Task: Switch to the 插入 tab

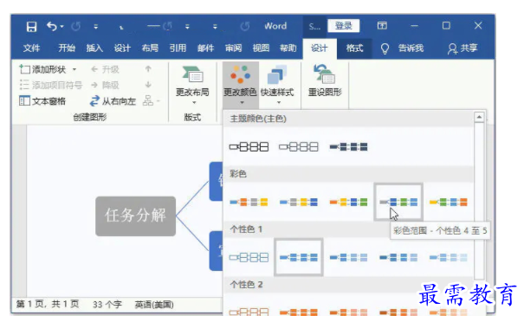Action: (94, 48)
